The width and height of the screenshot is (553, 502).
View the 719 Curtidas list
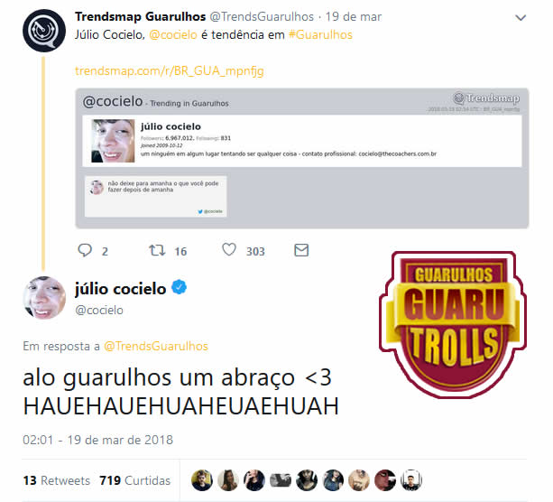134,480
